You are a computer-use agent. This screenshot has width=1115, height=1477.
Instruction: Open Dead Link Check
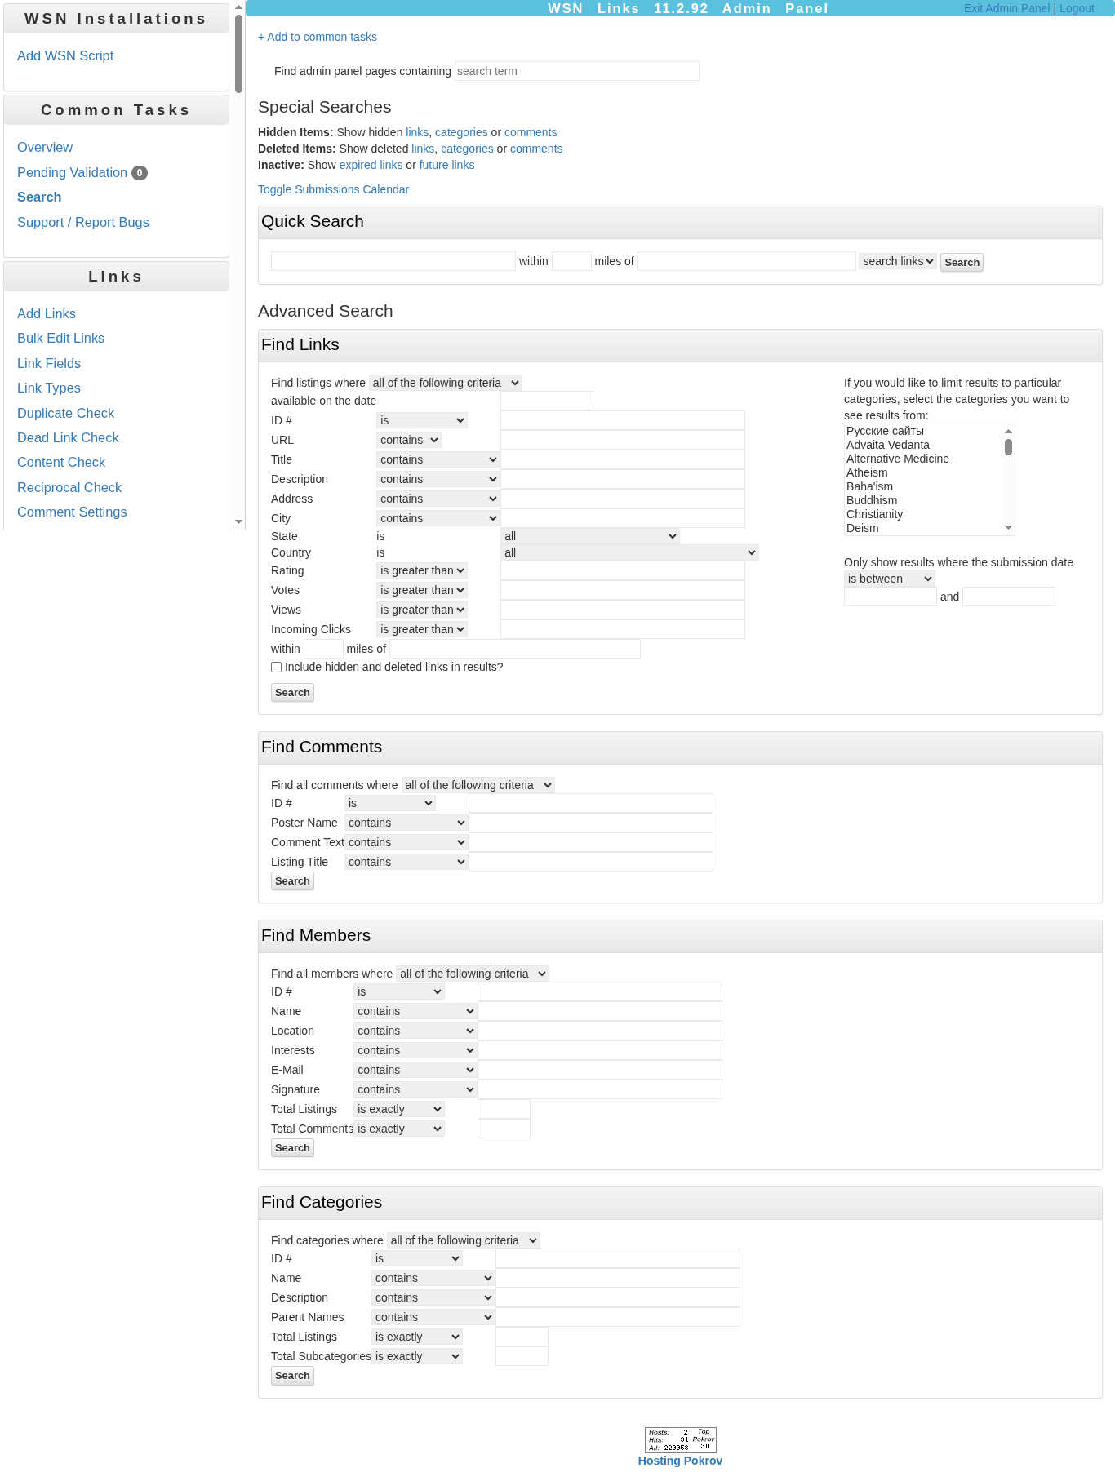68,438
